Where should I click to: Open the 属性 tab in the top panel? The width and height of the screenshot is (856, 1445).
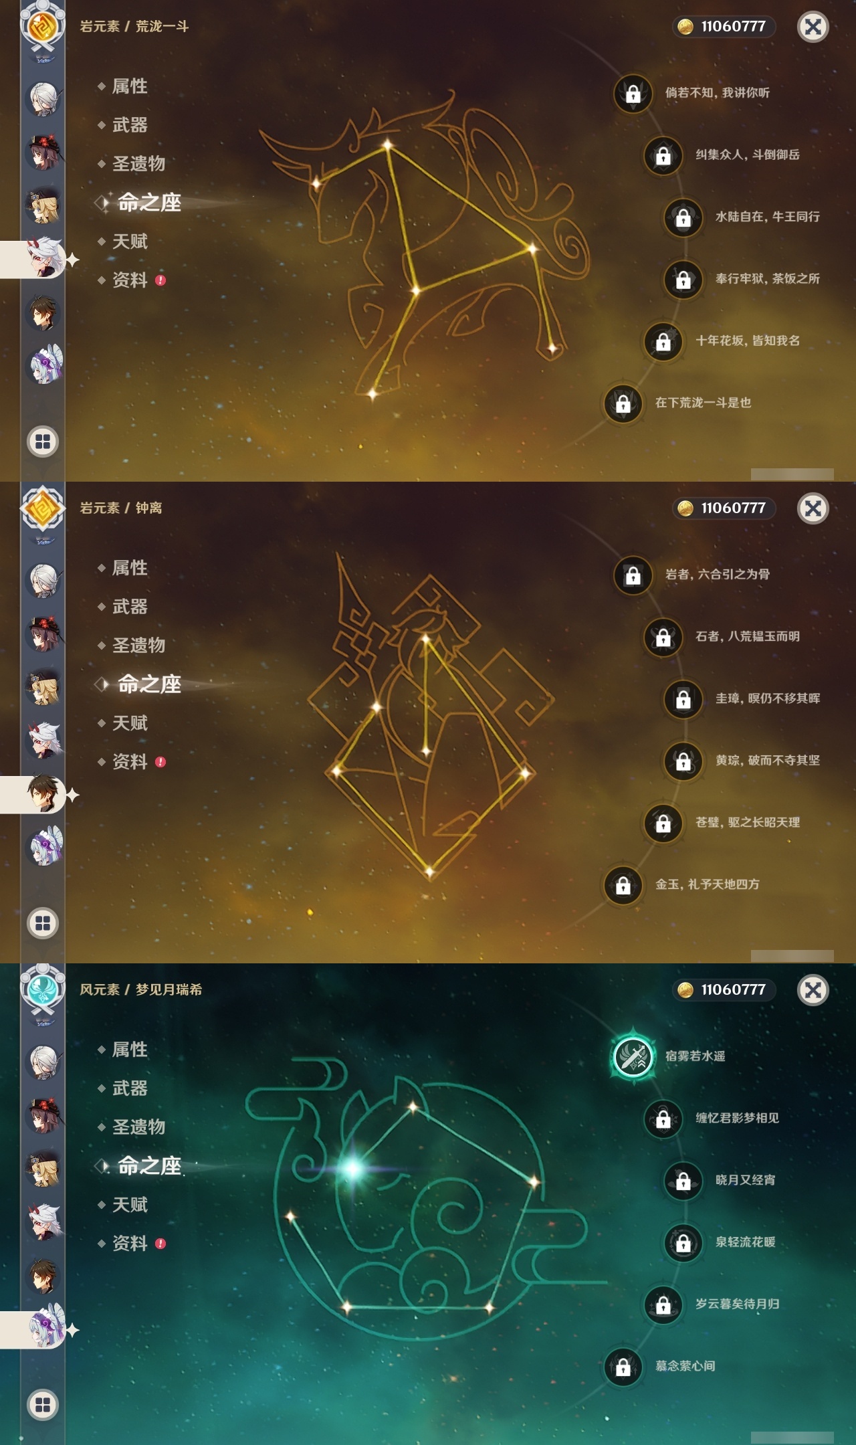(130, 86)
